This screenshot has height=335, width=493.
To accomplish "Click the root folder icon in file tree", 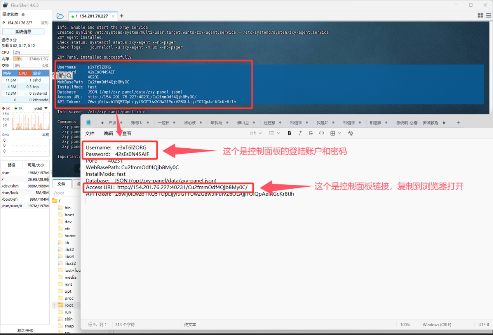I will 60,305.
